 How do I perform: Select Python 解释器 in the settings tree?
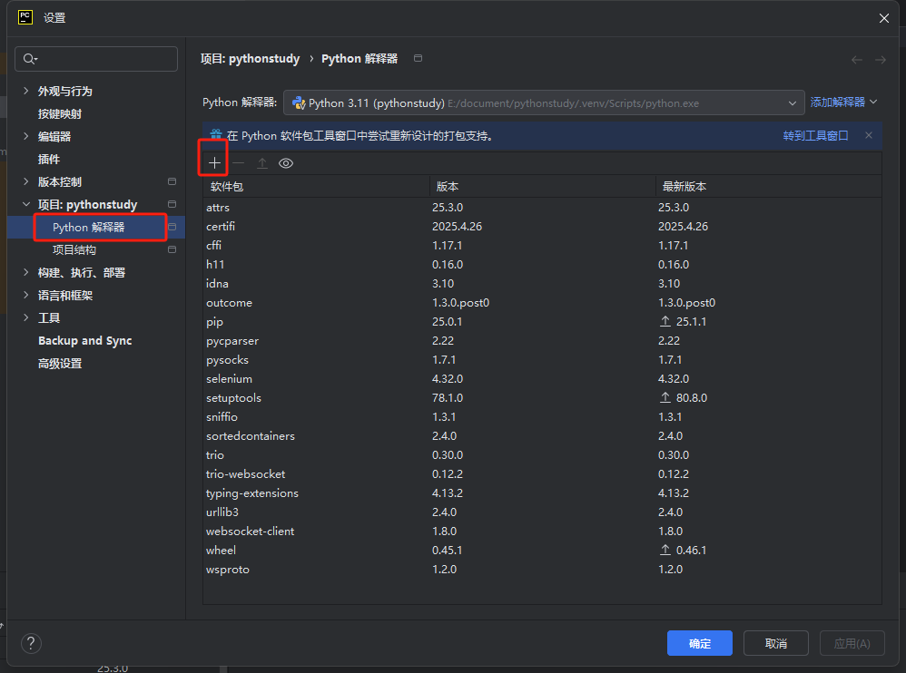95,227
